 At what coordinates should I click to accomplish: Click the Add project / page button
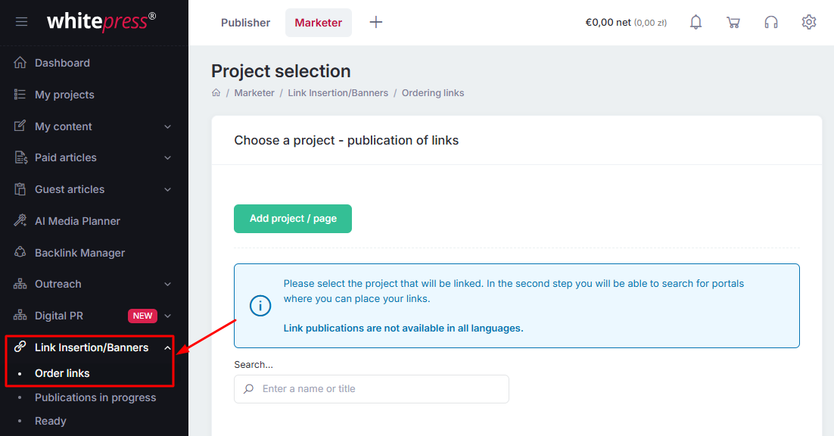tap(293, 219)
